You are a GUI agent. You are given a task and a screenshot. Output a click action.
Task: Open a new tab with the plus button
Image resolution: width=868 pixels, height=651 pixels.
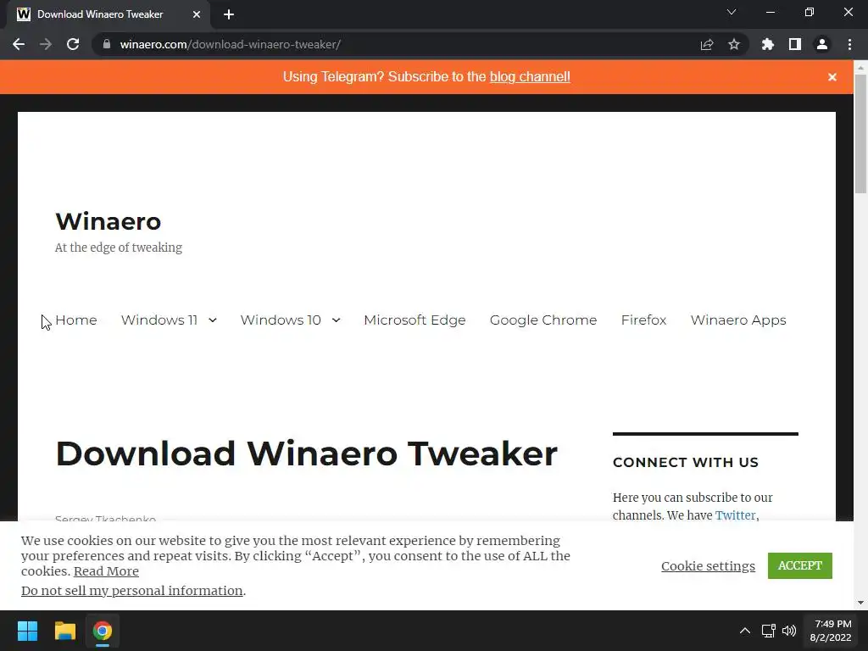tap(229, 14)
